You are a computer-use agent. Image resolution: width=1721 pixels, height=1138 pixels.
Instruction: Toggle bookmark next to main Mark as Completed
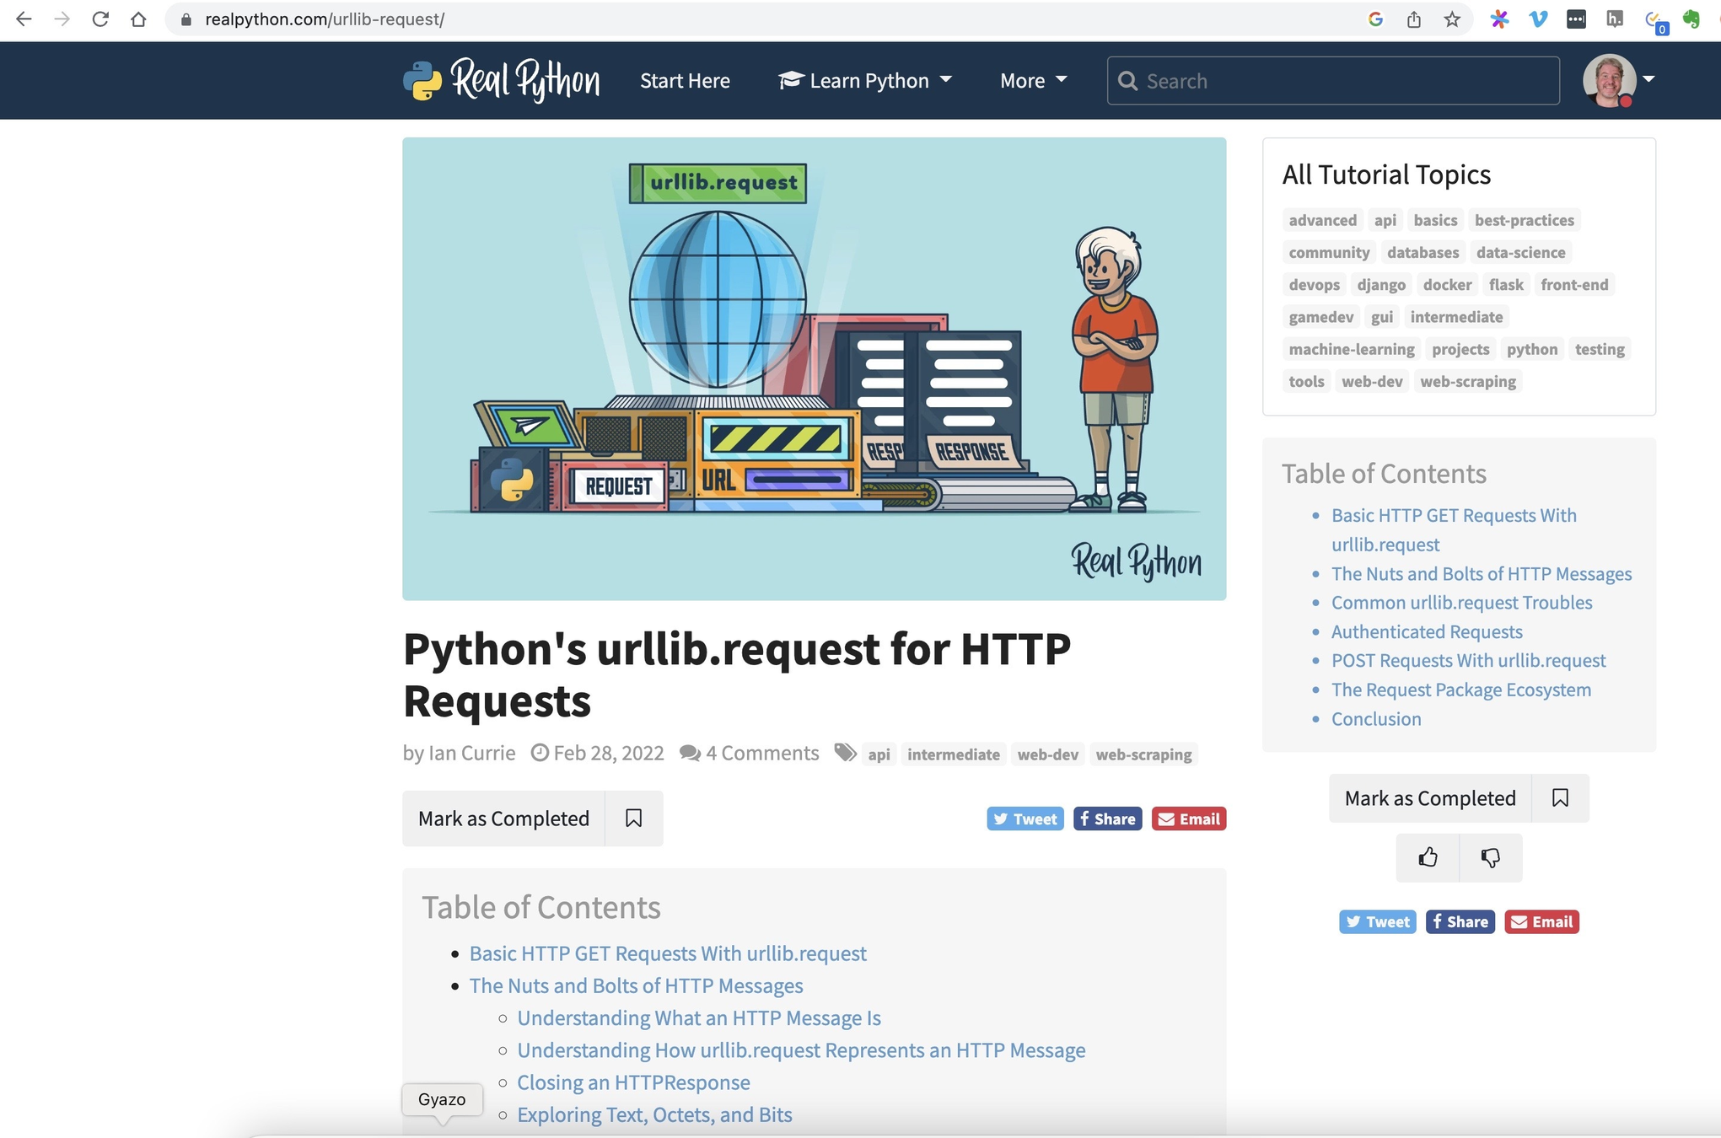[633, 818]
